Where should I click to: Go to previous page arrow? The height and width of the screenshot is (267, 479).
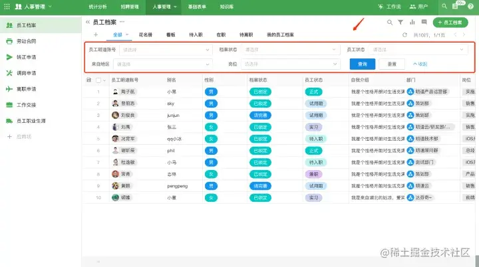[455, 35]
